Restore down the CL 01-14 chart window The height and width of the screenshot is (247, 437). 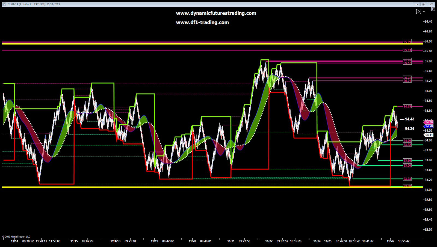[424, 4]
